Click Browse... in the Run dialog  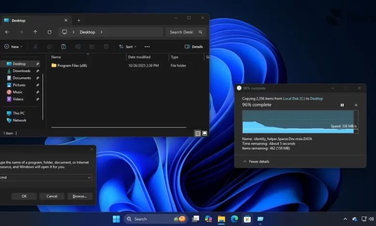pos(80,196)
